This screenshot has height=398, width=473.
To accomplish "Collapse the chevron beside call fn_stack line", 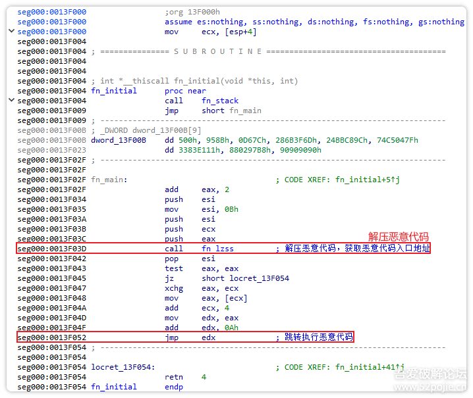I will coord(11,101).
